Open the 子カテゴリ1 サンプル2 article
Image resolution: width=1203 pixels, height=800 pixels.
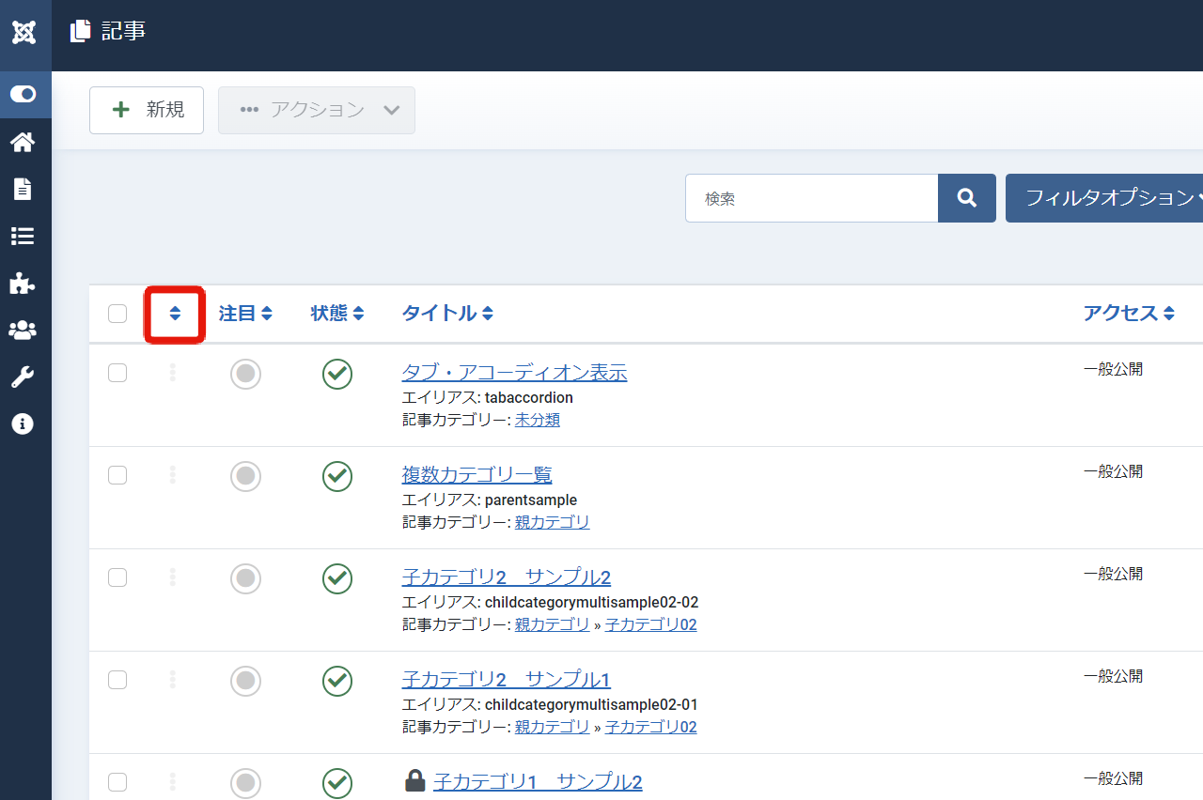coord(539,782)
